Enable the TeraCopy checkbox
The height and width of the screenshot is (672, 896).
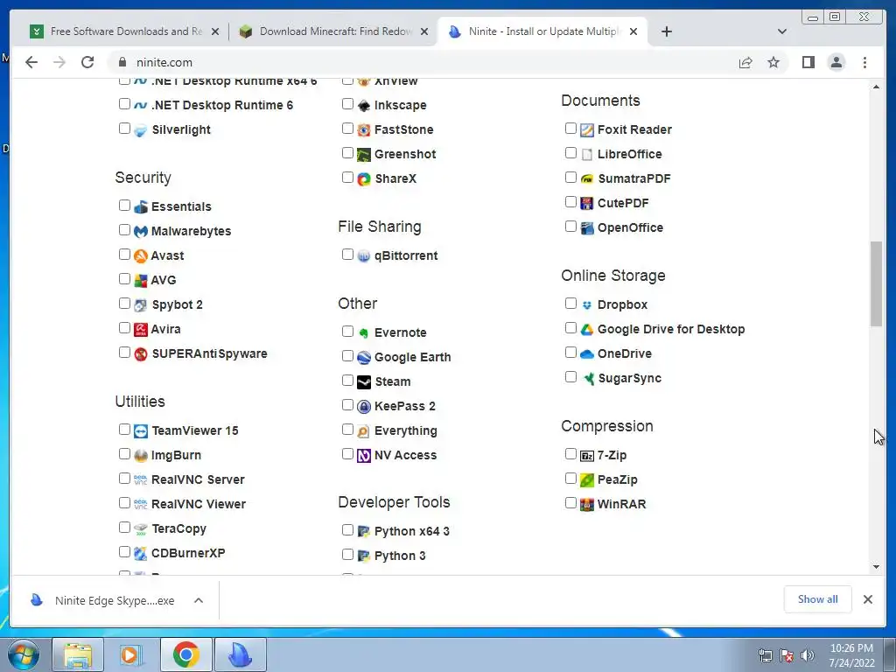(124, 528)
